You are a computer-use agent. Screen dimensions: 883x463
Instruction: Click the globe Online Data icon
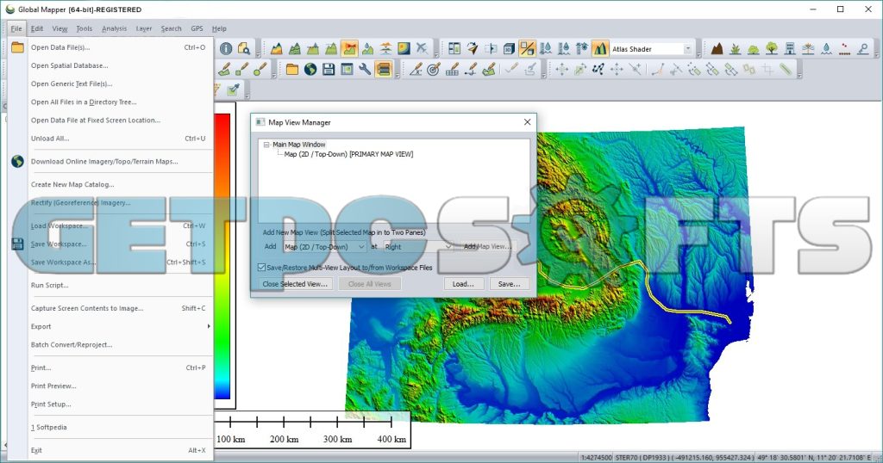[x=310, y=70]
